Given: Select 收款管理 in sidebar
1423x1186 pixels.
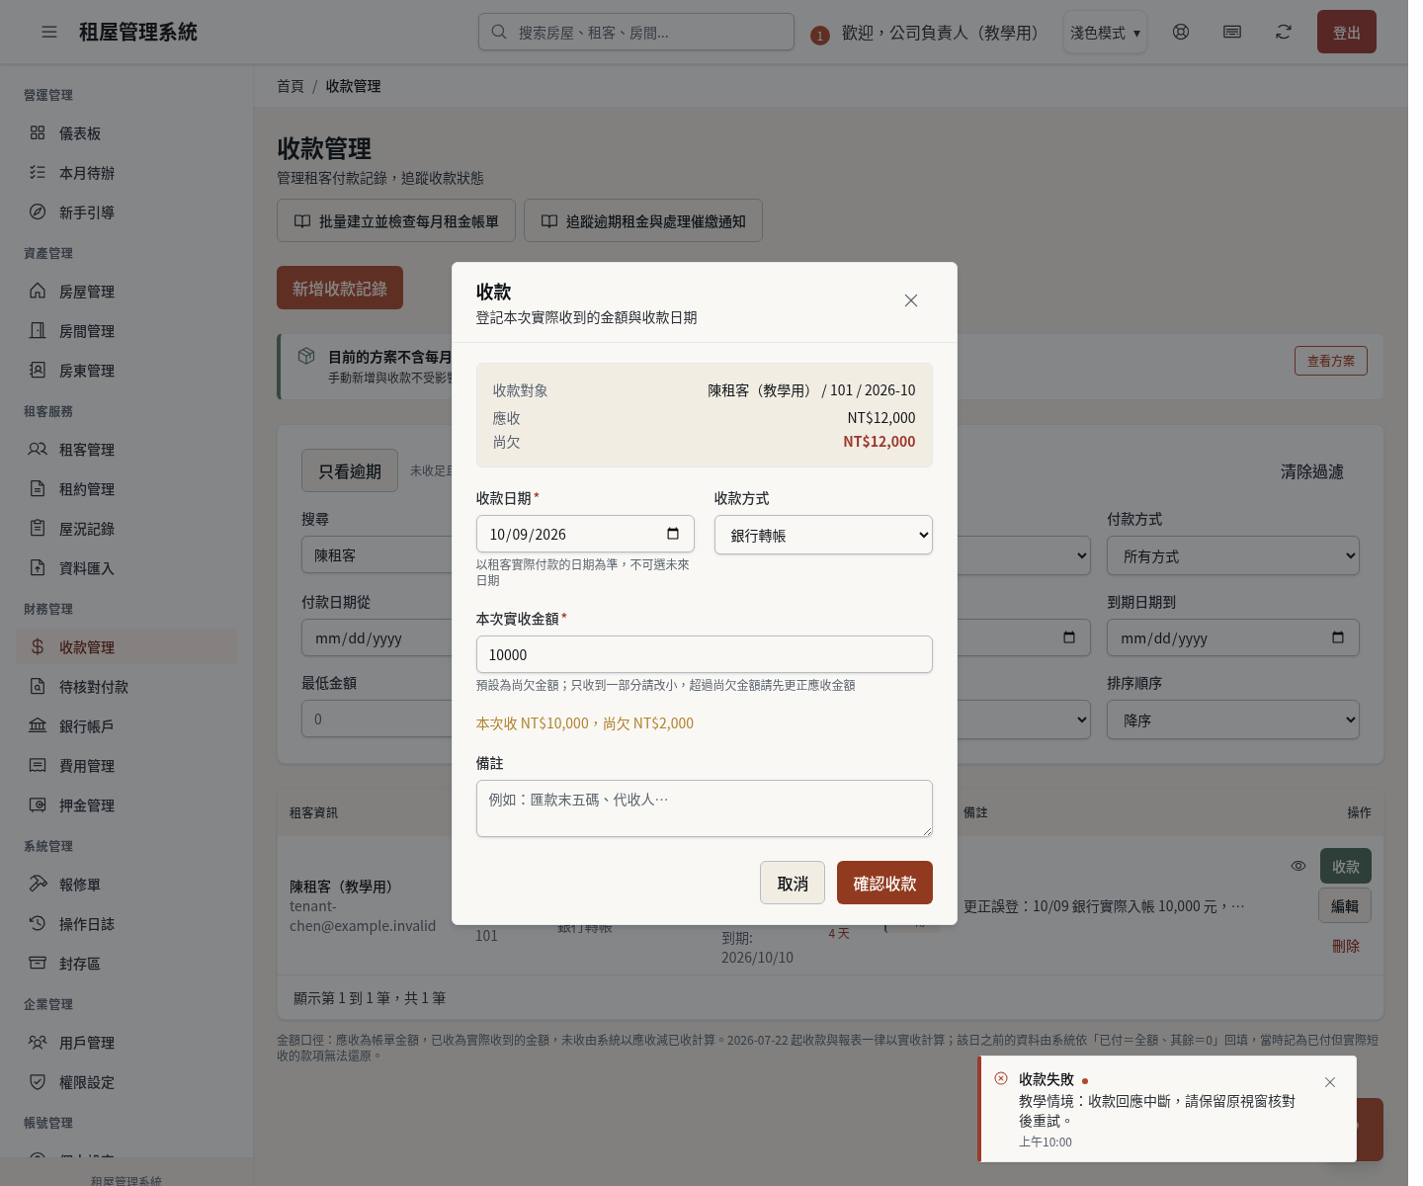Looking at the screenshot, I should (x=126, y=647).
